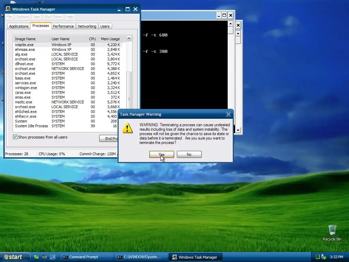Image resolution: width=349 pixels, height=262 pixels.
Task: Click the End Process button in Task Manager
Action: (109, 139)
